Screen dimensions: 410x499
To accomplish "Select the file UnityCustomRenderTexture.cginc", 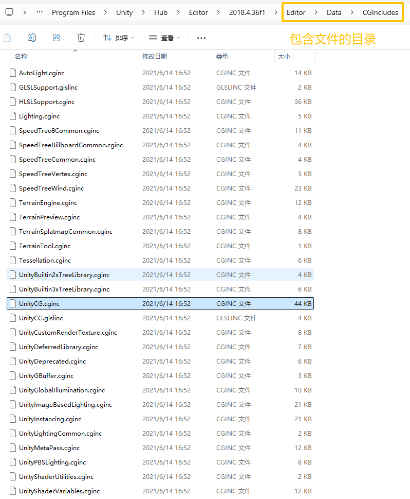I will (x=160, y=333).
